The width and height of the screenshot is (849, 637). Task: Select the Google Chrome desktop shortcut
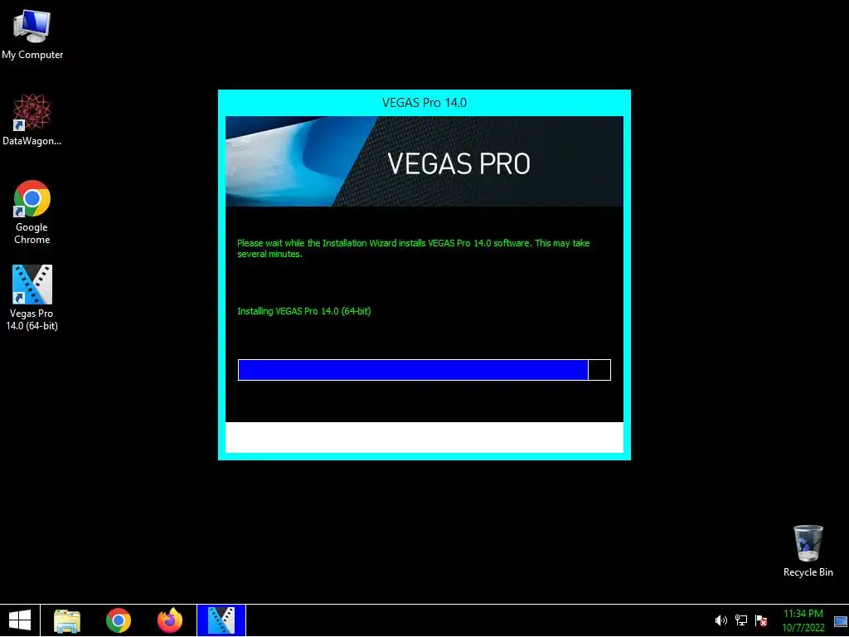click(32, 212)
